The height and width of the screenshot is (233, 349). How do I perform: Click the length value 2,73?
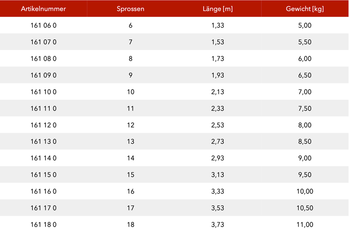pos(218,142)
